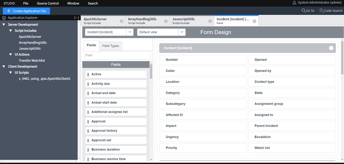
Task: Select the Fields tab
Action: (91, 45)
